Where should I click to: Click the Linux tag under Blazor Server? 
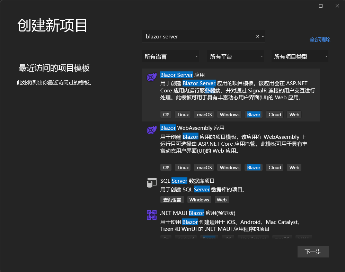pos(183,115)
